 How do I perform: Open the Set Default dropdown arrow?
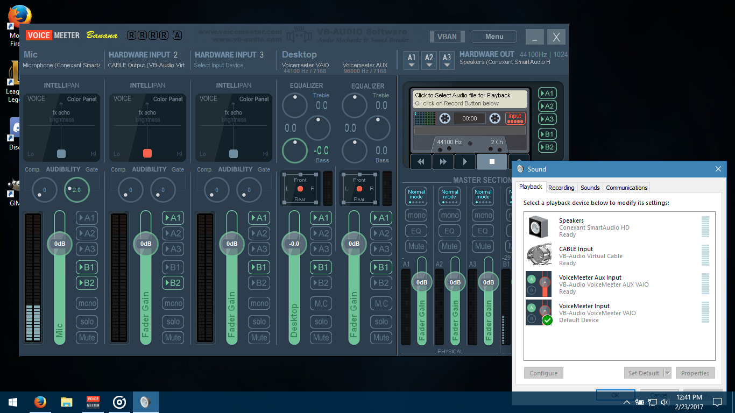click(x=667, y=373)
